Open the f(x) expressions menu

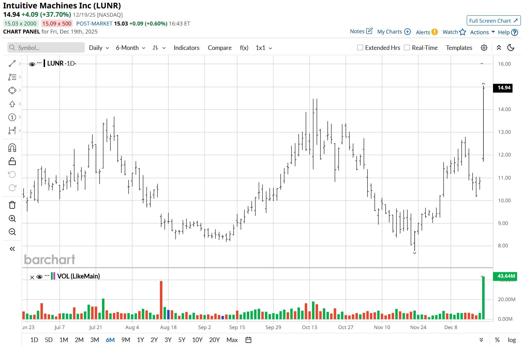244,48
